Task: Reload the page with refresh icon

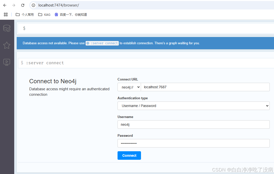Action: 23,5
